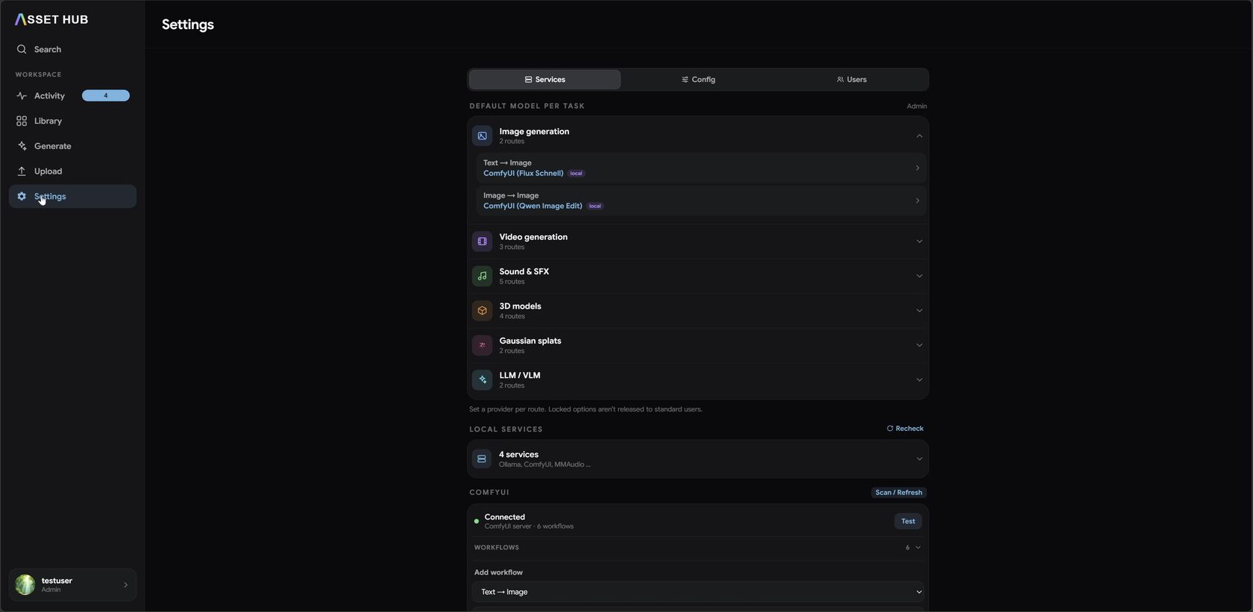Expand the LLM / VLM section

(x=919, y=380)
